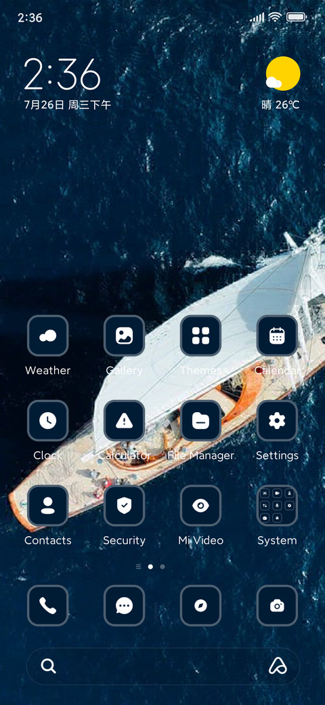The height and width of the screenshot is (705, 325).
Task: Open the Weather app
Action: [47, 336]
